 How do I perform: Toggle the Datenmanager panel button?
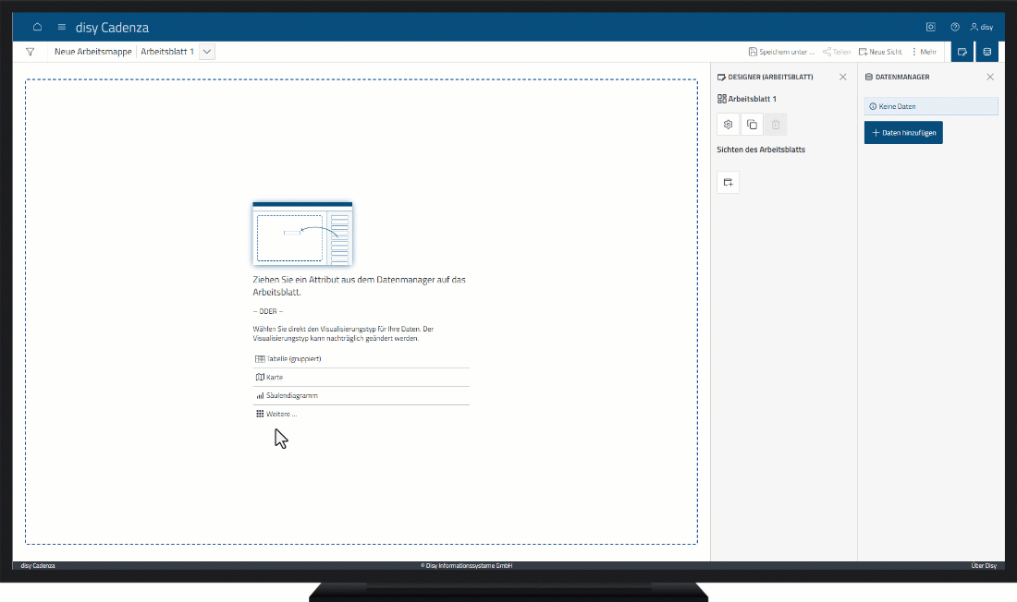(x=987, y=53)
